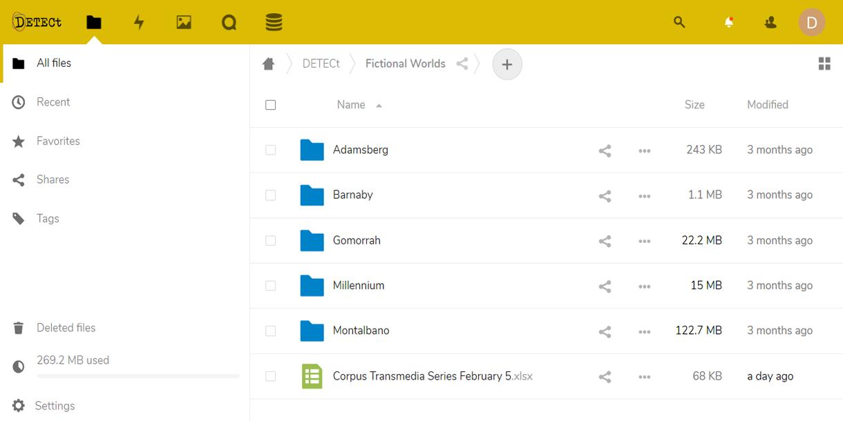Sort files by the Size column
Image resolution: width=843 pixels, height=421 pixels.
pyautogui.click(x=694, y=105)
